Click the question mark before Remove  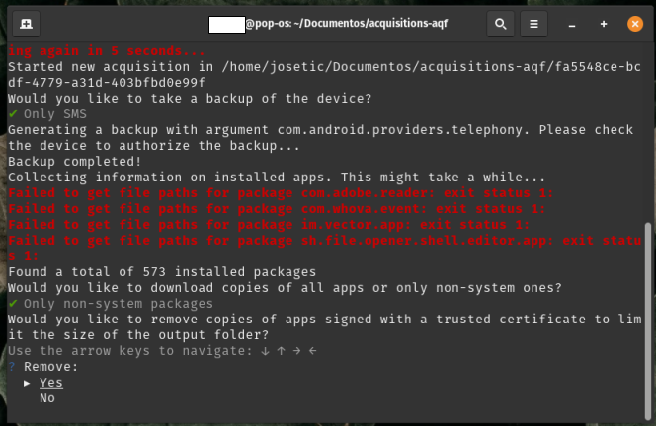[x=12, y=367]
